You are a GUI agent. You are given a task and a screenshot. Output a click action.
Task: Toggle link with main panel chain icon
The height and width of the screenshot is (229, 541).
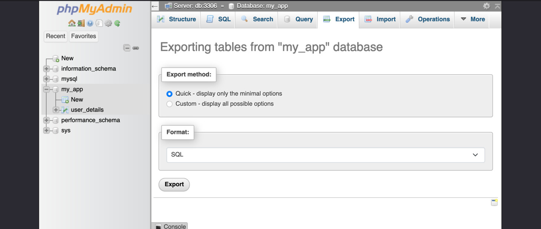(136, 48)
